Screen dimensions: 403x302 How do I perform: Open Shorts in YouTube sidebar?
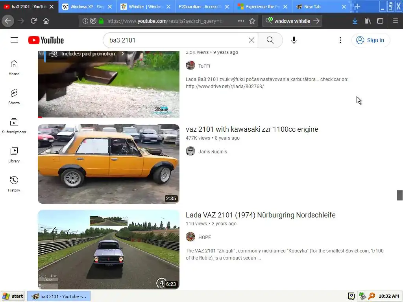tap(14, 97)
